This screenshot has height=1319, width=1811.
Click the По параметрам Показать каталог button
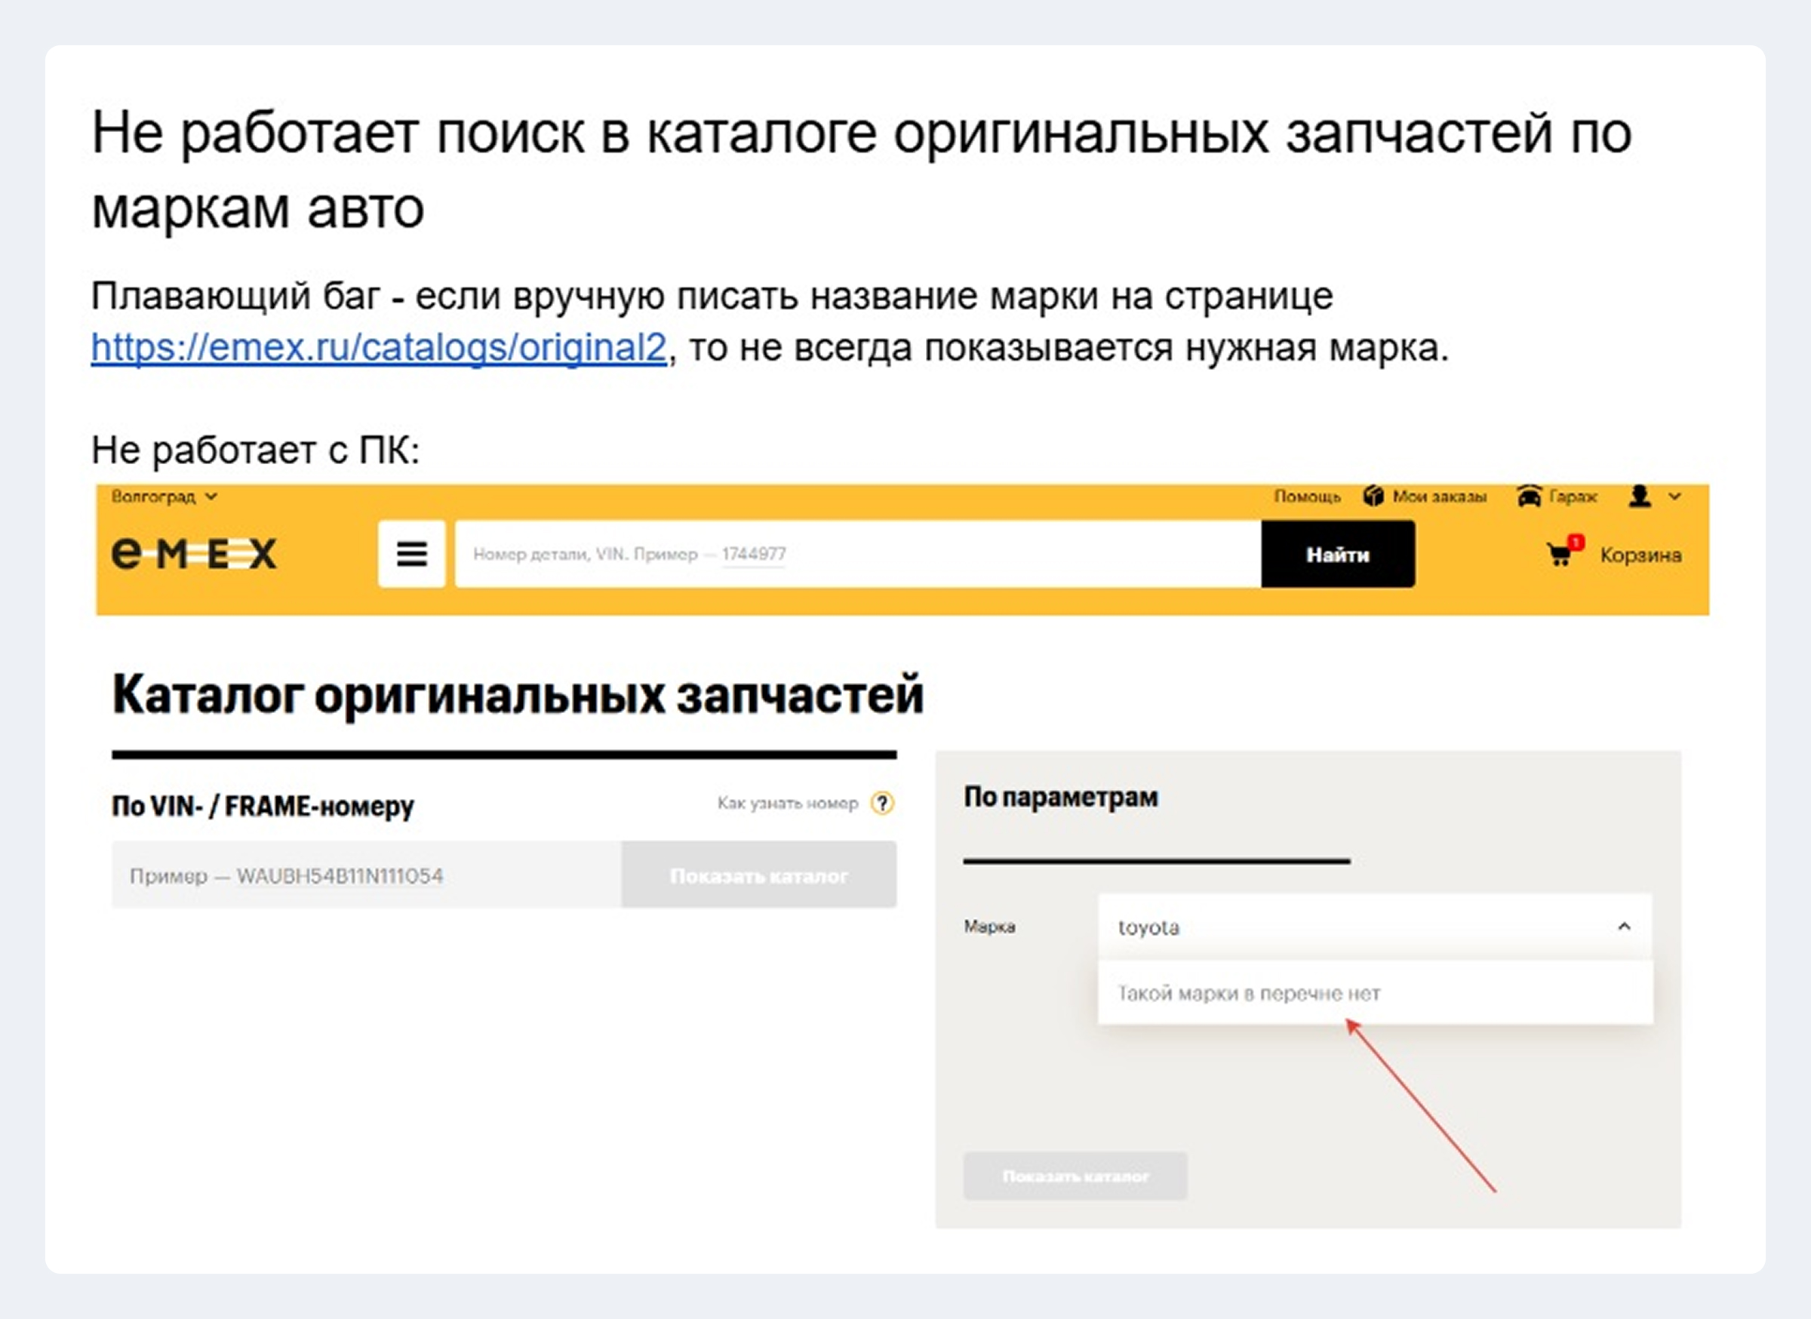pyautogui.click(x=1075, y=1176)
